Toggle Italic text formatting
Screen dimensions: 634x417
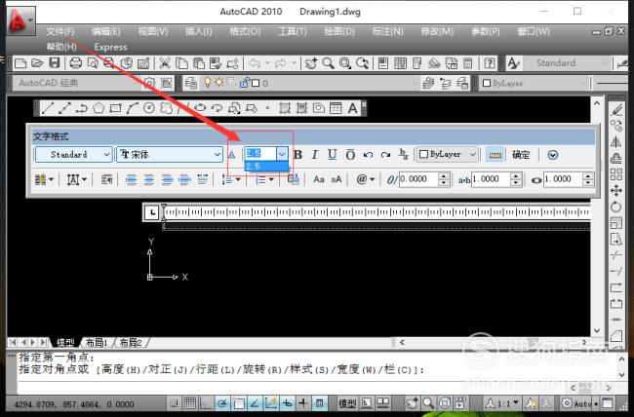pos(315,155)
